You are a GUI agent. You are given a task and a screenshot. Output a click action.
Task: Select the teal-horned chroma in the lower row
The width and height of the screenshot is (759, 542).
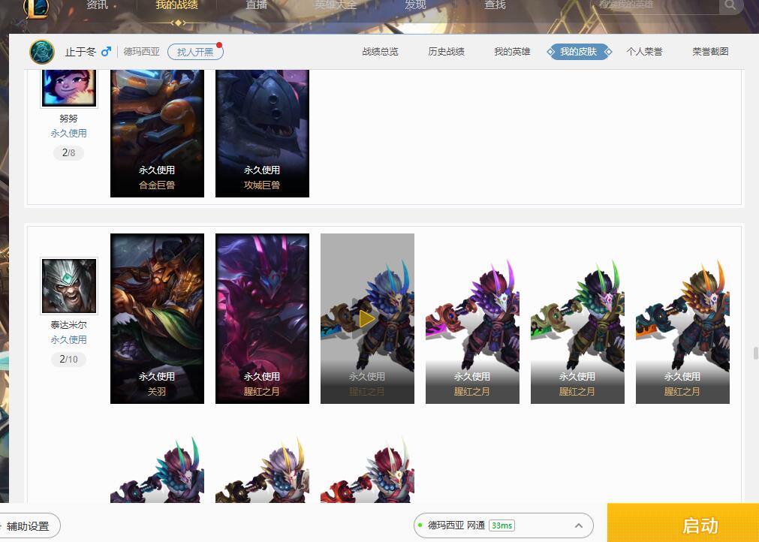pyautogui.click(x=158, y=469)
